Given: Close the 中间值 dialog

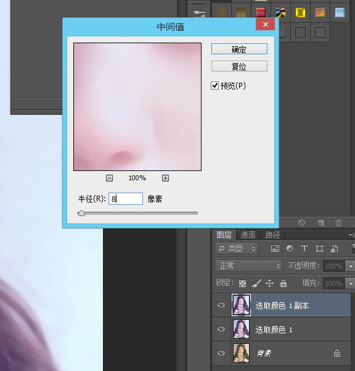Looking at the screenshot, I should (x=265, y=24).
